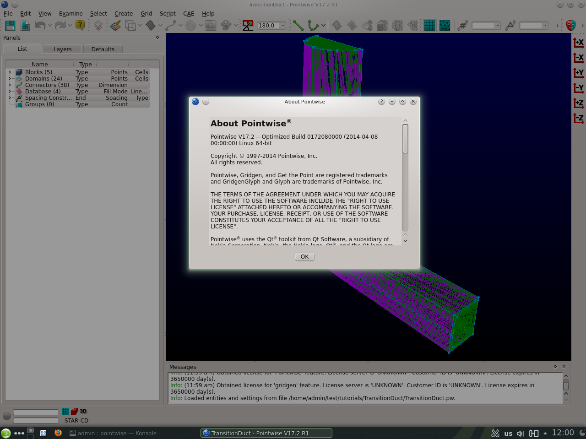The image size is (586, 439).
Task: Click the Name column header
Action: pyautogui.click(x=40, y=65)
